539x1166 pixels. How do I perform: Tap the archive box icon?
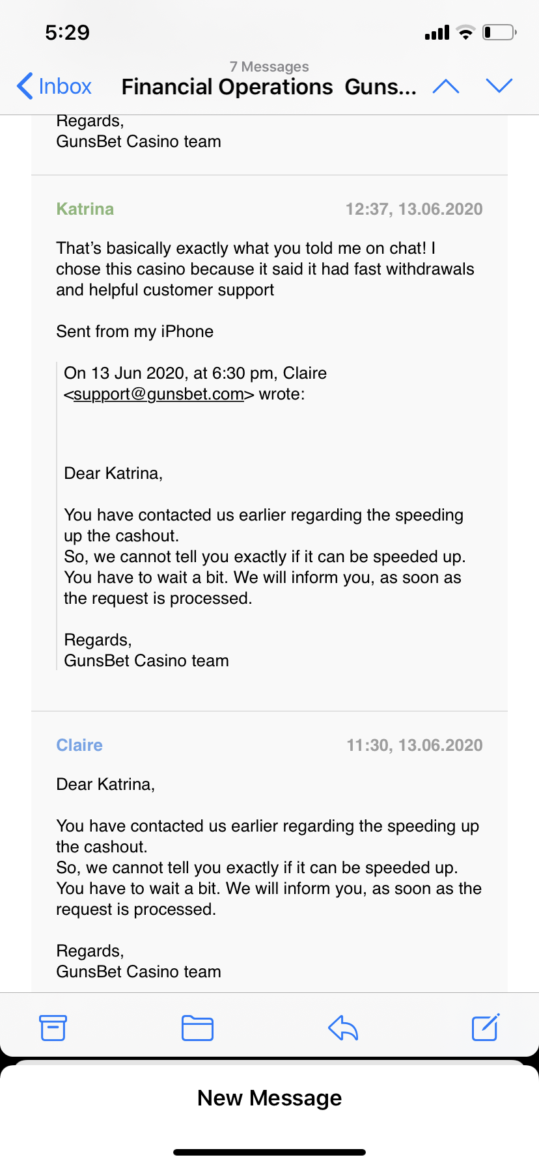coord(53,1027)
